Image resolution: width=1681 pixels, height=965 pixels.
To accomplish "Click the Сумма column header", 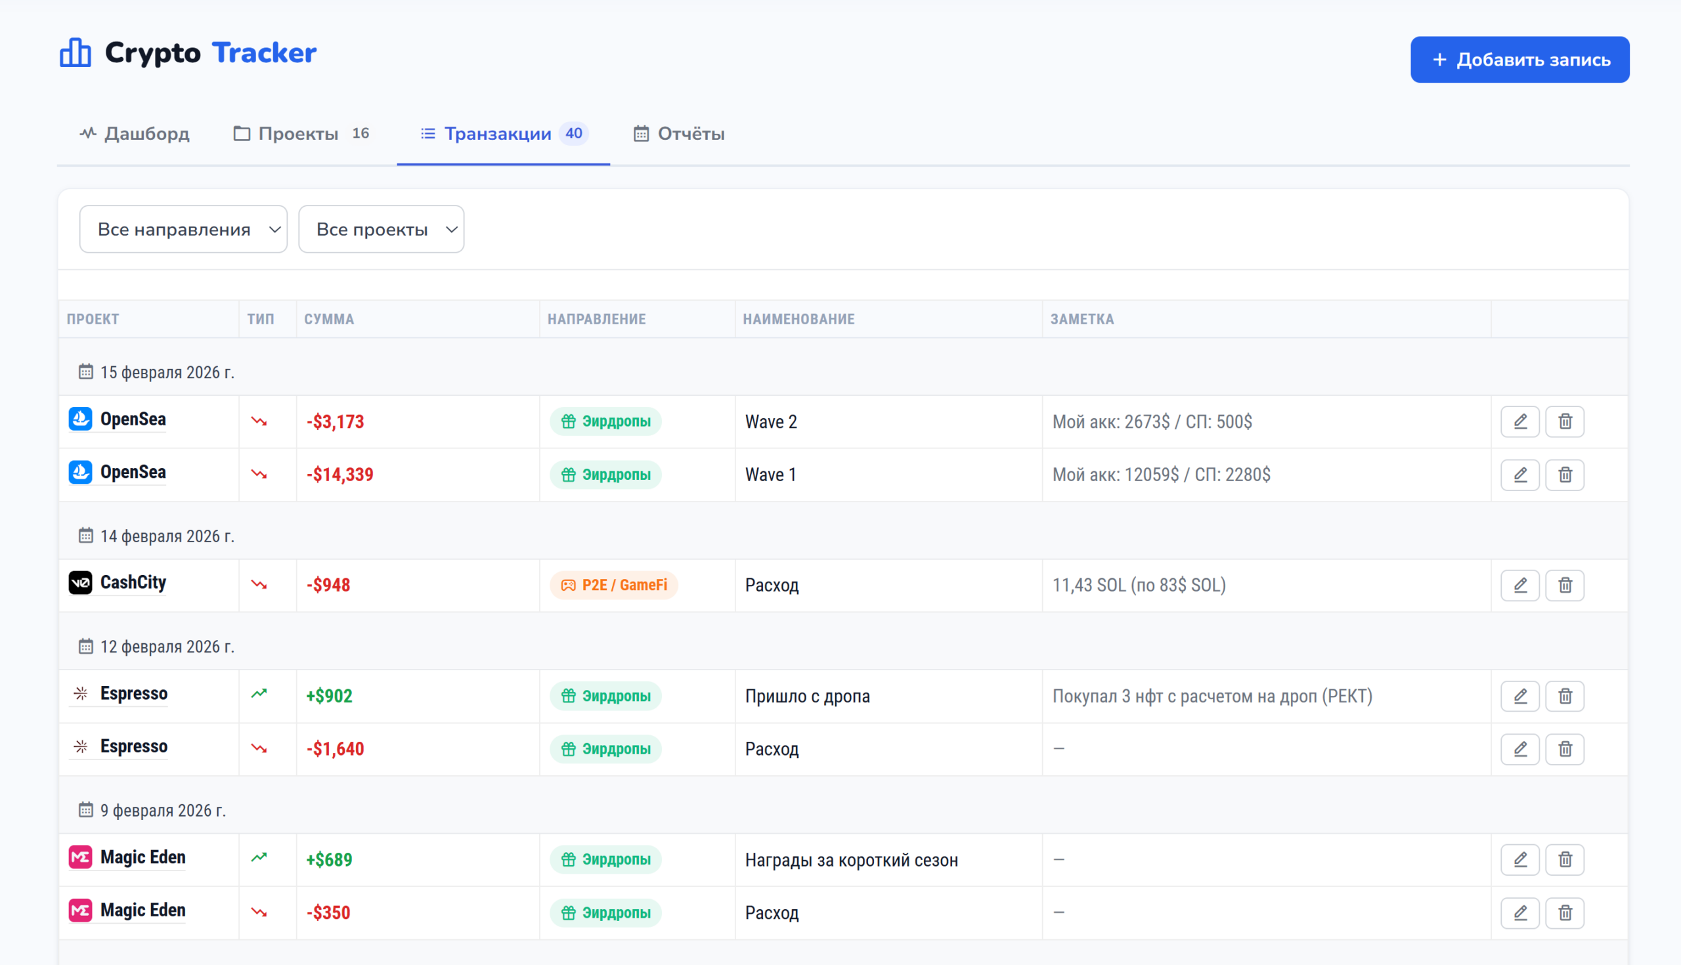I will [329, 320].
